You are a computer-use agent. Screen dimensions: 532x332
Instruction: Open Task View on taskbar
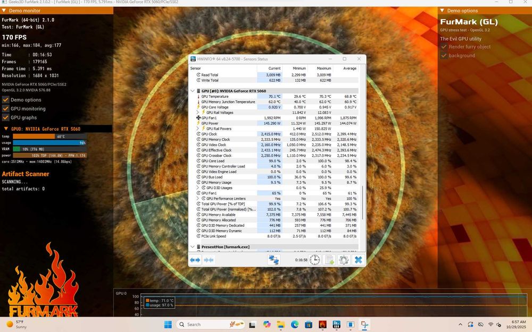(x=252, y=325)
